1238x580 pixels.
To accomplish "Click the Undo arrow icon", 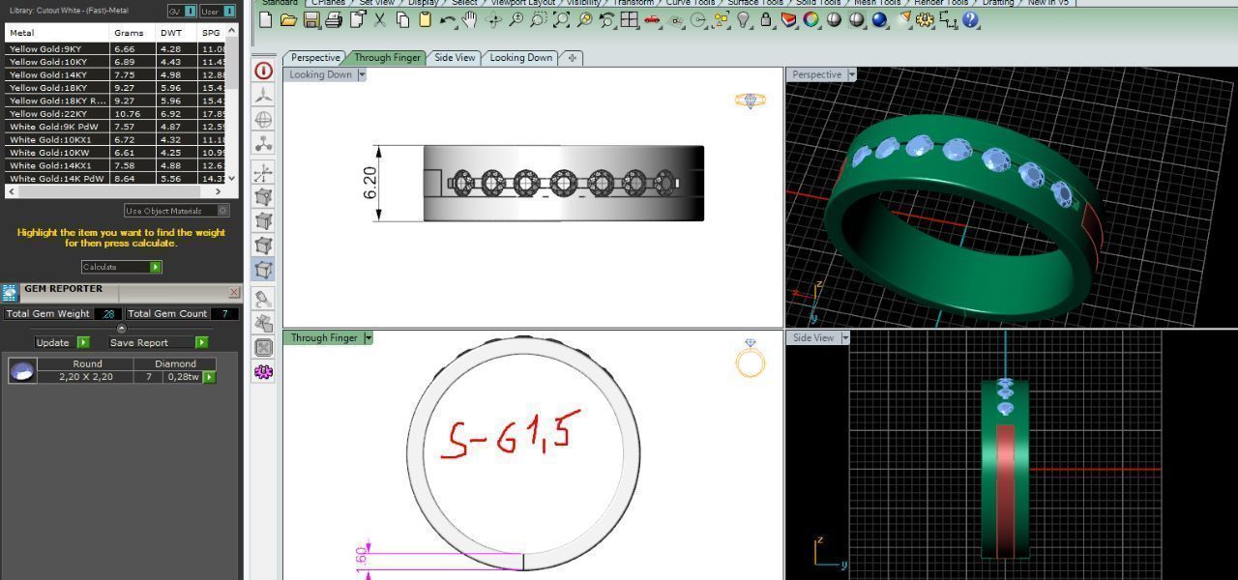I will click(447, 19).
